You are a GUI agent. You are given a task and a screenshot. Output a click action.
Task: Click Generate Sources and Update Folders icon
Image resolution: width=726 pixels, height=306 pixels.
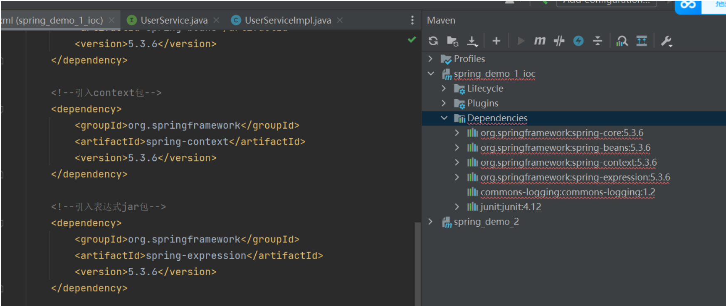coord(452,41)
